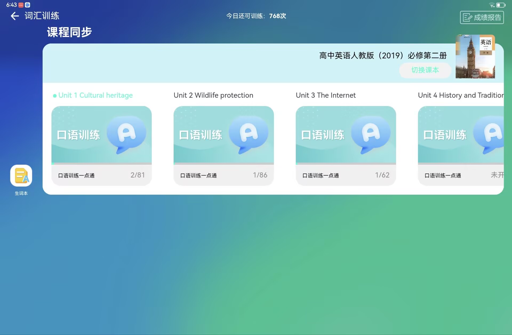
Task: Select the Unit 3 The Internet tab
Action: click(326, 95)
